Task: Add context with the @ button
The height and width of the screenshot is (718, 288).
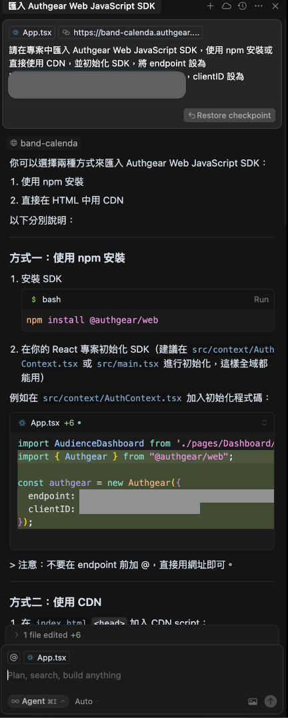Action: [x=14, y=657]
